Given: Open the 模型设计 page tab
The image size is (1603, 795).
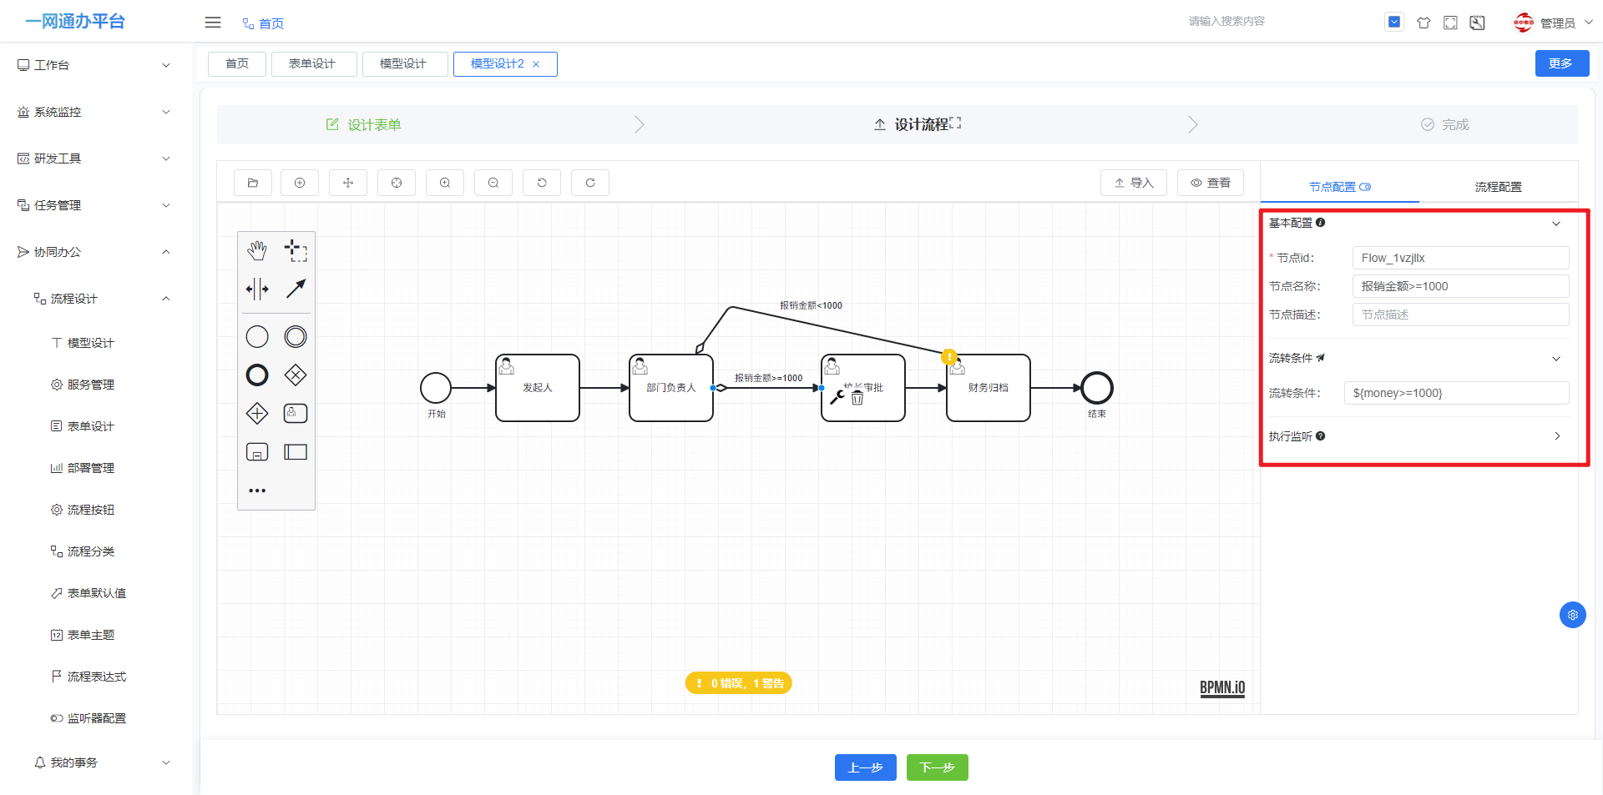Looking at the screenshot, I should pos(405,64).
